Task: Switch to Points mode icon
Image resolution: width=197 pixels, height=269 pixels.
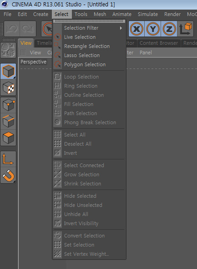Action: pyautogui.click(x=8, y=105)
